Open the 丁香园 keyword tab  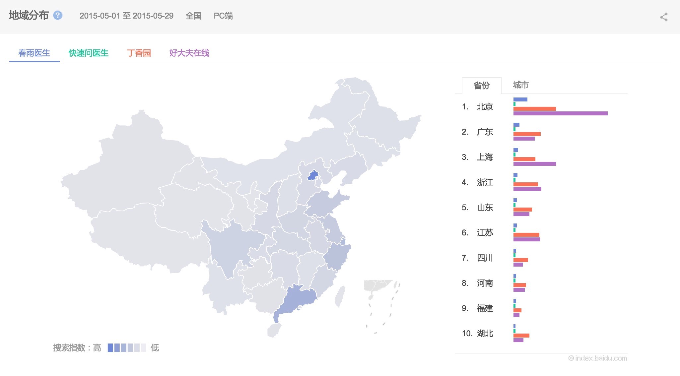(139, 53)
